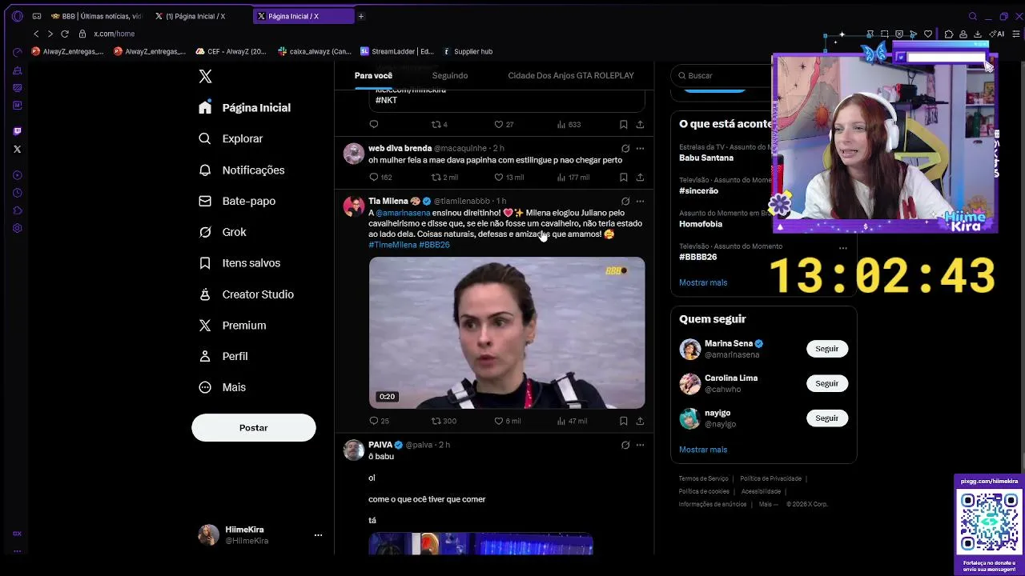This screenshot has height=576, width=1025.
Task: Open the Supplier hub bookmark
Action: (467, 51)
